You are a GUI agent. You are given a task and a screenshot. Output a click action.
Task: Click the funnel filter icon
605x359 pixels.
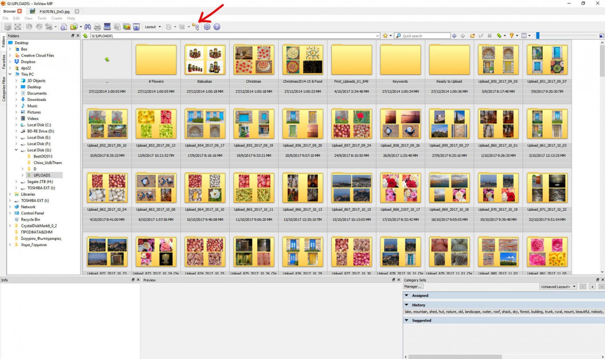(x=511, y=36)
